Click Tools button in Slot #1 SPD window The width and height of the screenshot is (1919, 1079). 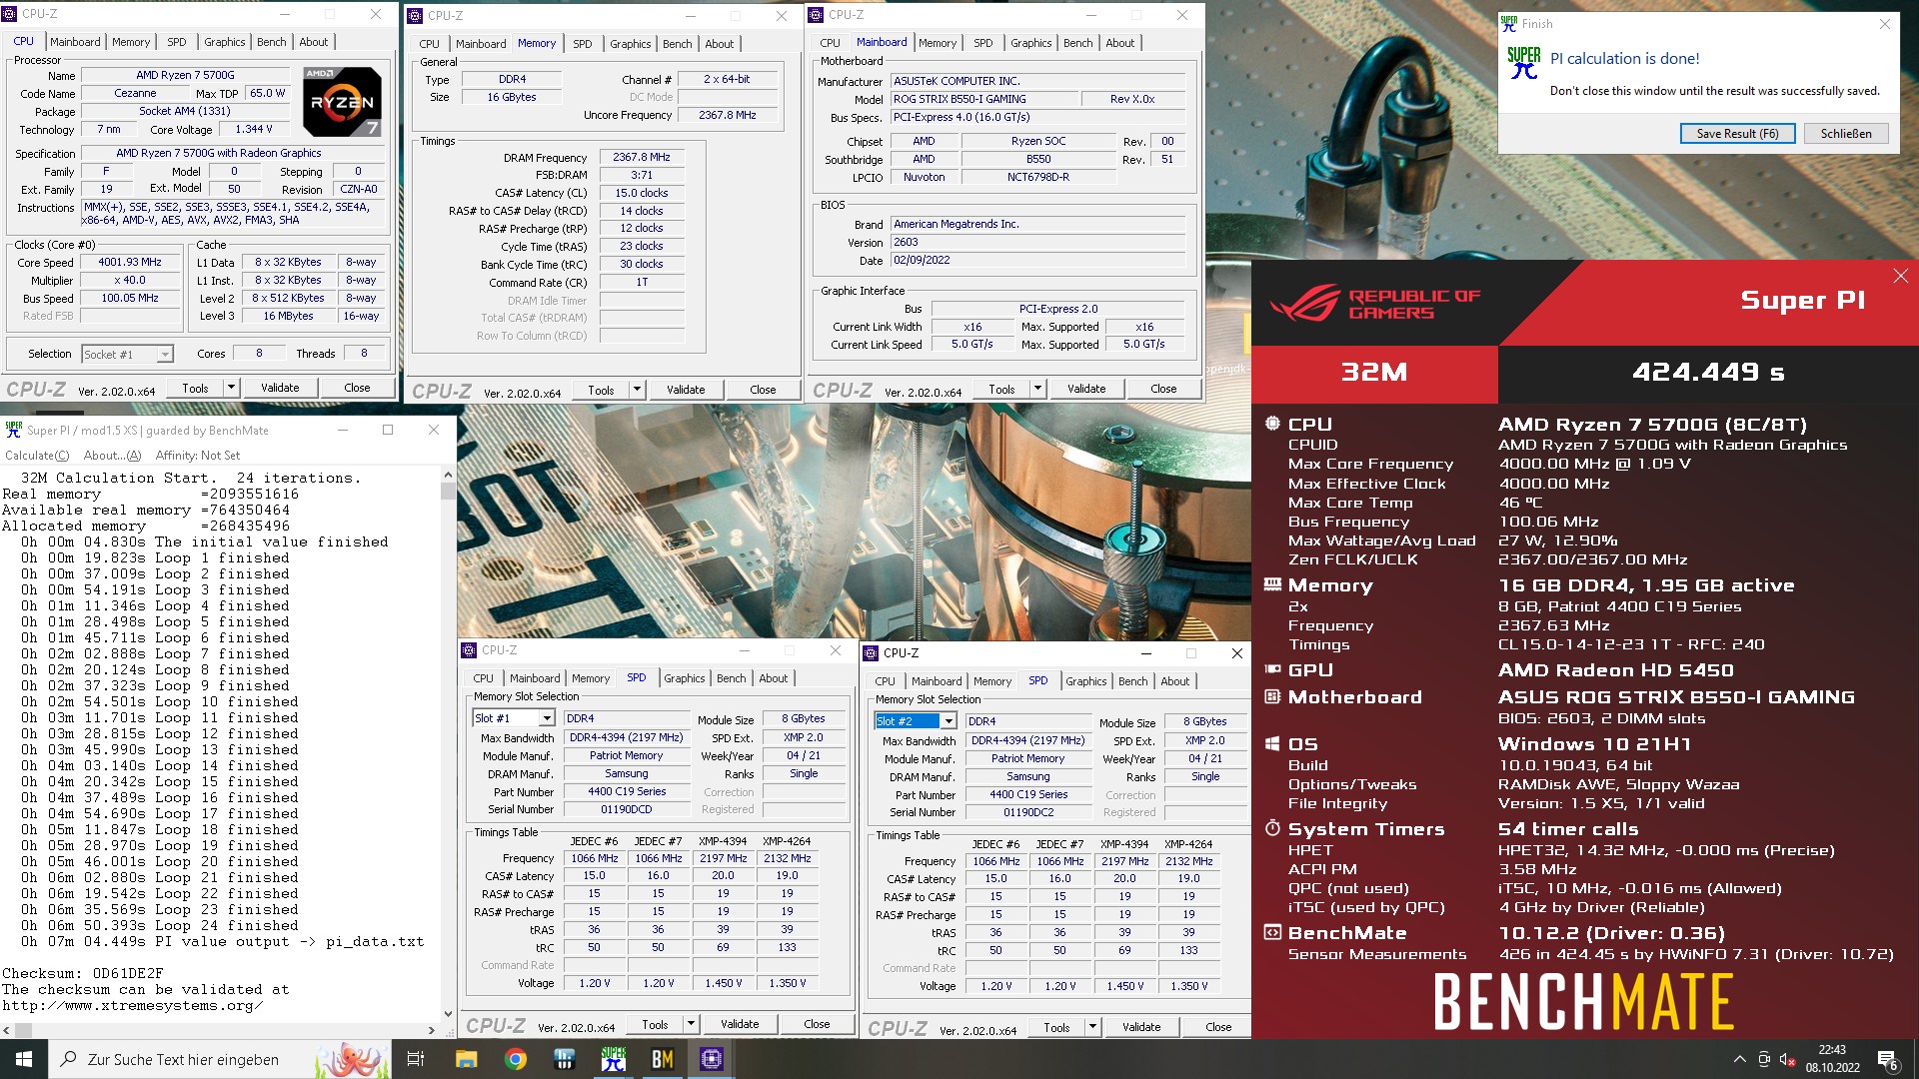pos(655,1024)
